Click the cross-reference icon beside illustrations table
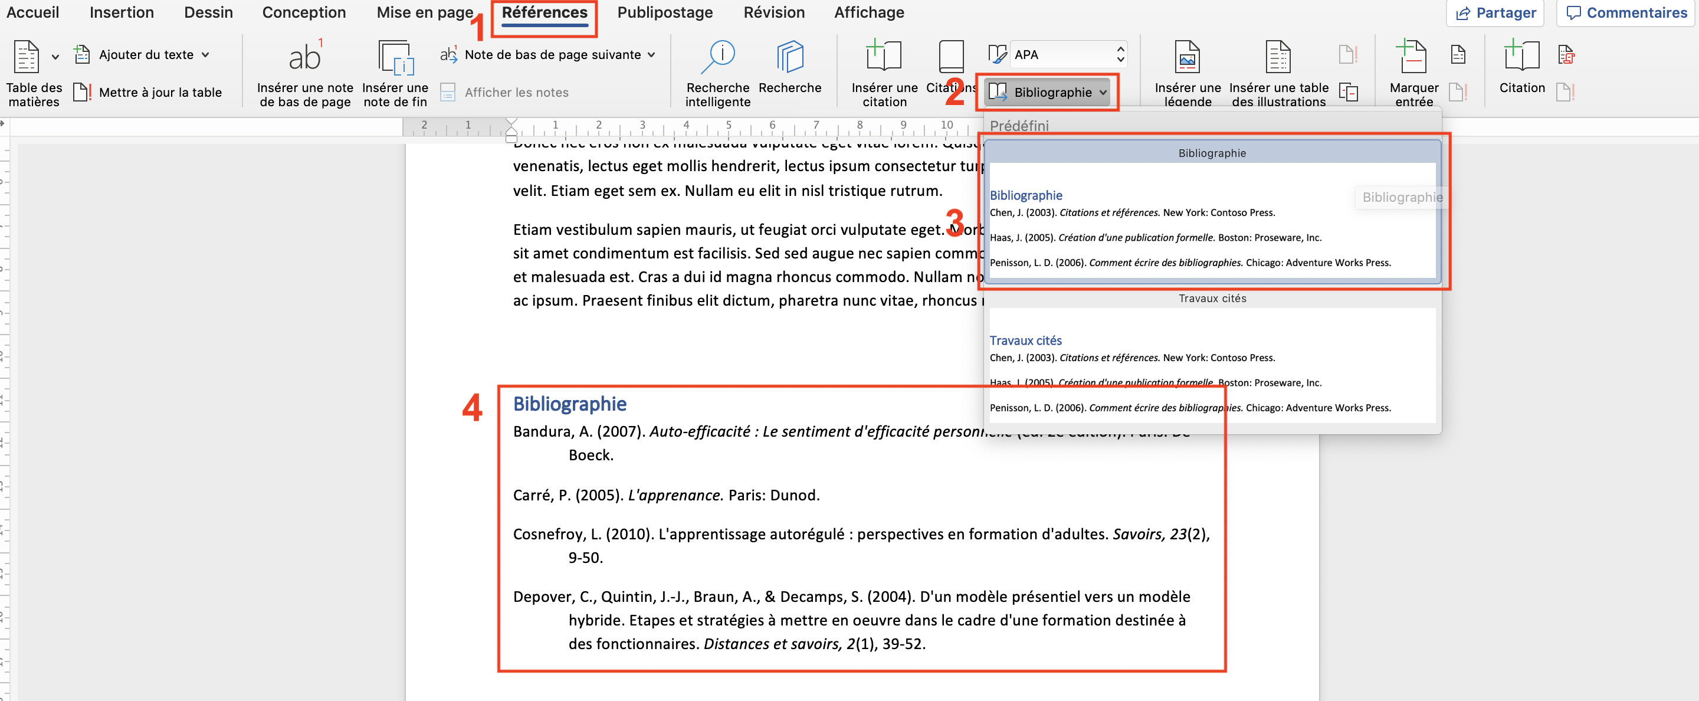 pyautogui.click(x=1348, y=92)
